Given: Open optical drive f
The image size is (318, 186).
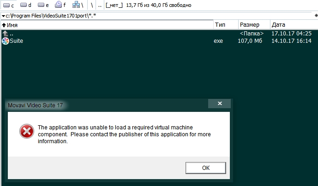Looking at the screenshot, I should (60, 5).
